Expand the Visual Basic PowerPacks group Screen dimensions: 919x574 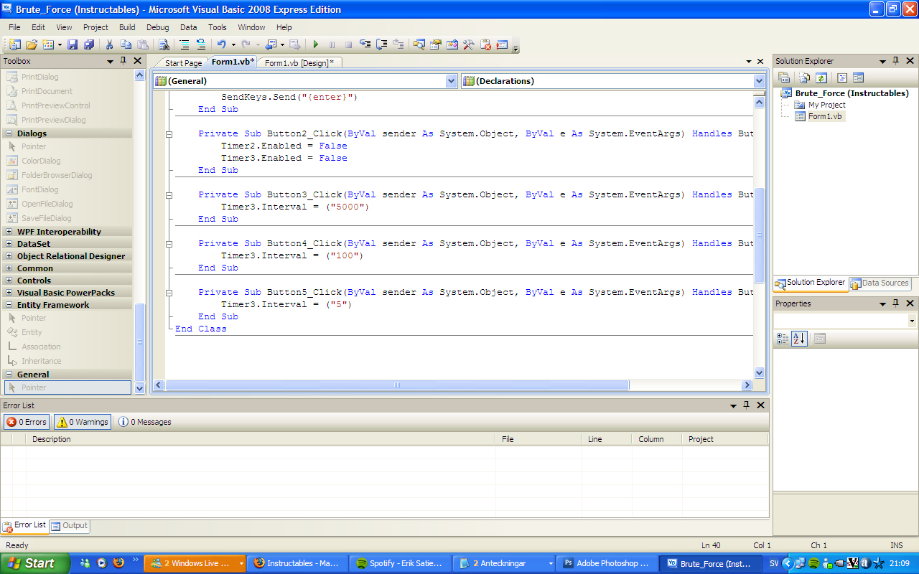pos(9,293)
